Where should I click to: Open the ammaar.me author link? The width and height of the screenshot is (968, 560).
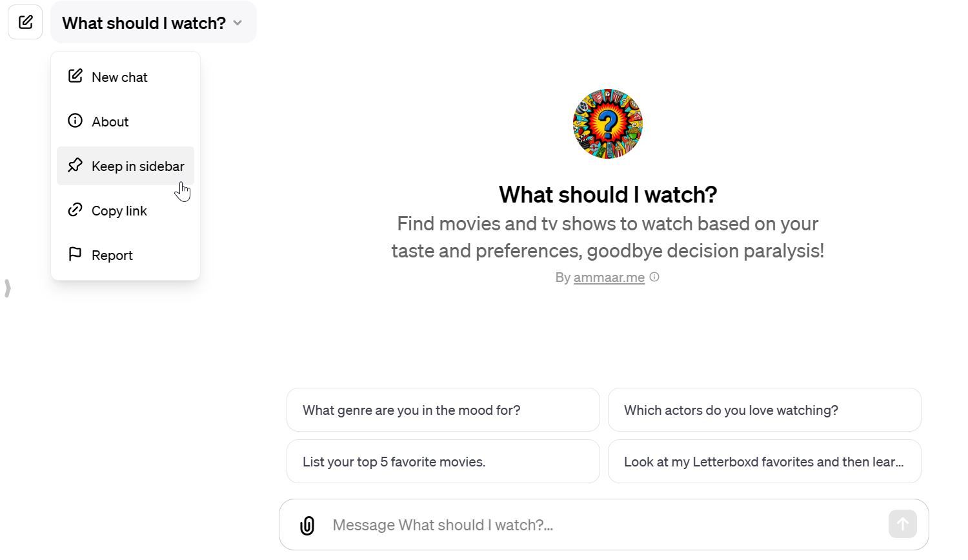(609, 277)
